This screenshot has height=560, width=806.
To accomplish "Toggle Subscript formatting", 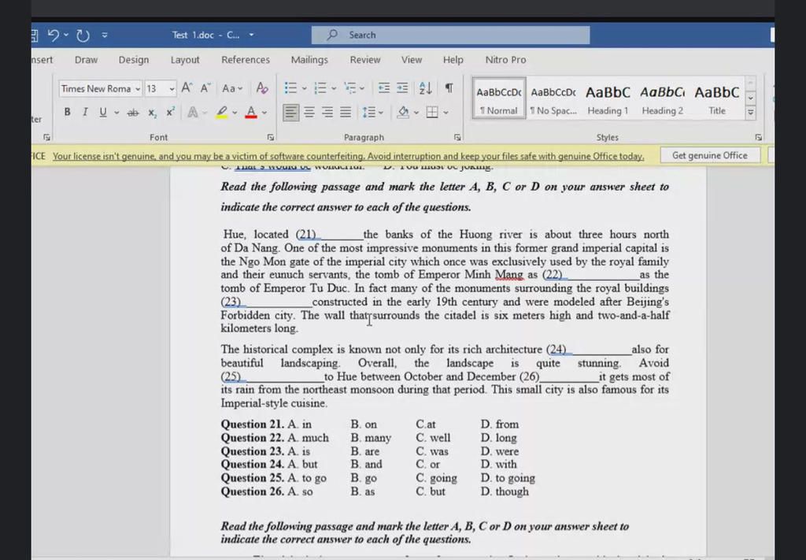I will coord(152,112).
